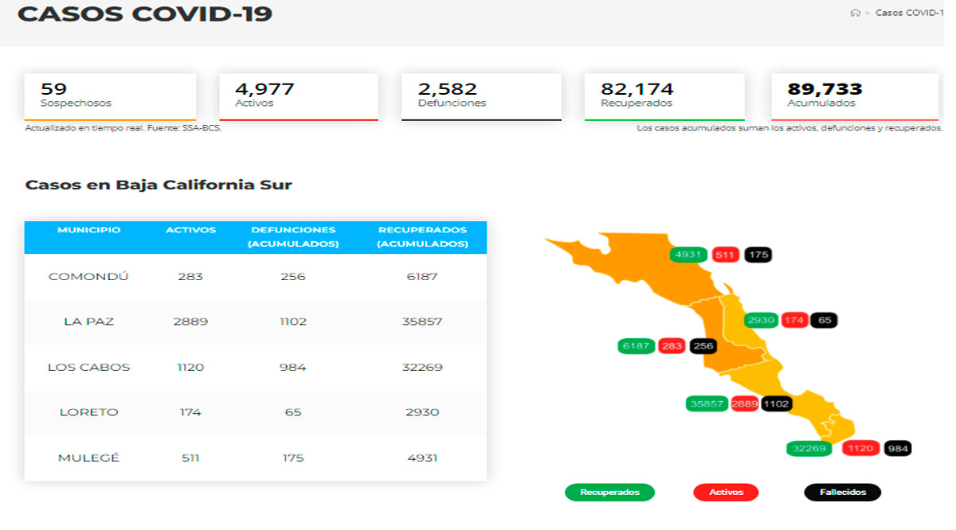Select the red 511 badge near Mulegé

pos(726,255)
